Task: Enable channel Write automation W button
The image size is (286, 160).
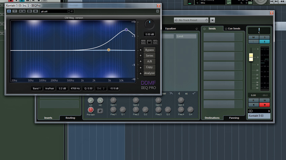Action: tap(265, 100)
